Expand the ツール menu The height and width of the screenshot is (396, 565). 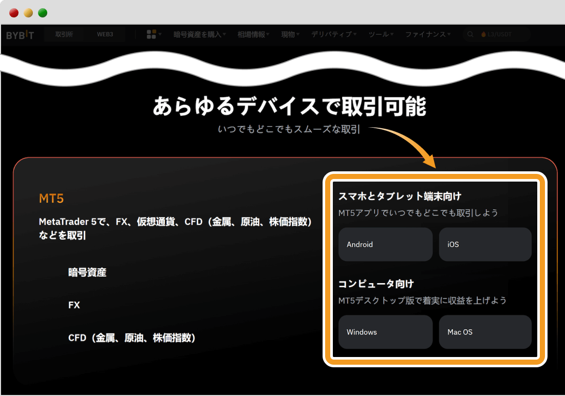click(x=381, y=34)
